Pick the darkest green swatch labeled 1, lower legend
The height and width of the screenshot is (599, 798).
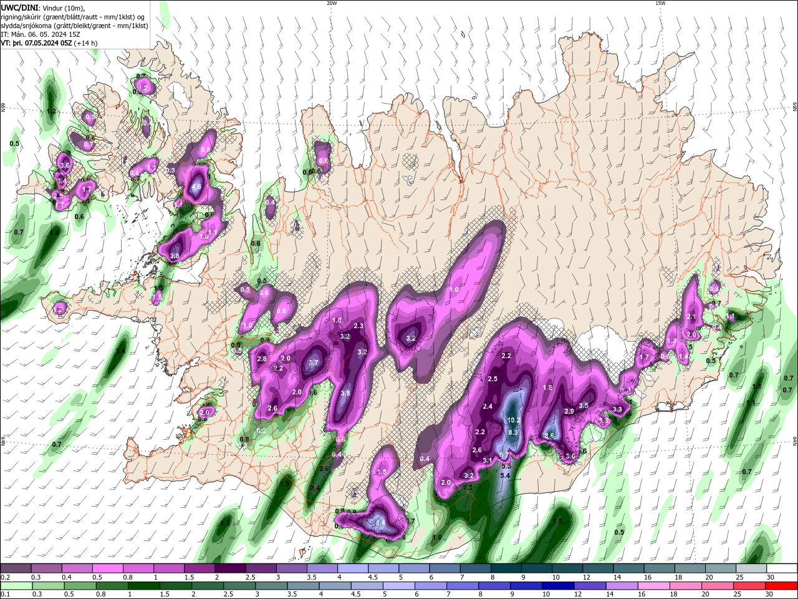coord(144,585)
